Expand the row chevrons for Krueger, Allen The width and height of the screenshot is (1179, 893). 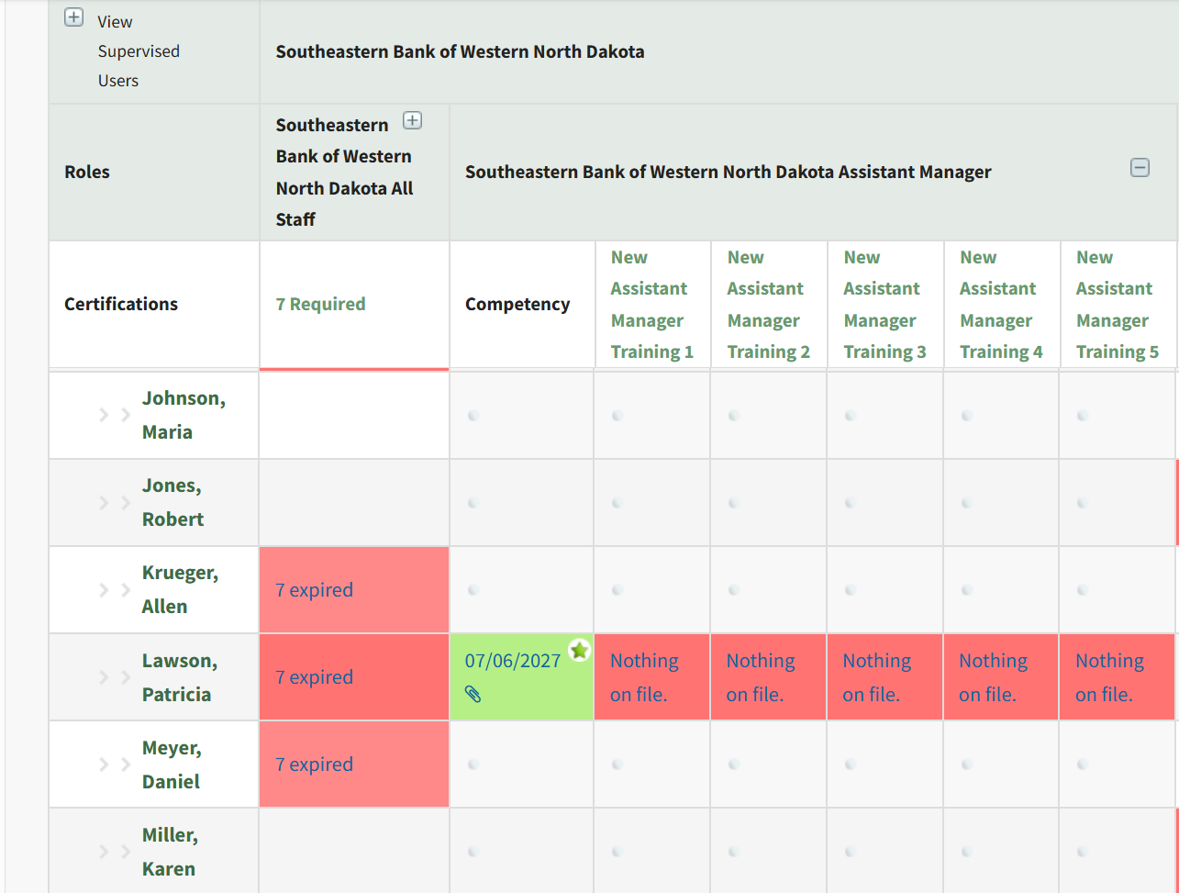115,589
